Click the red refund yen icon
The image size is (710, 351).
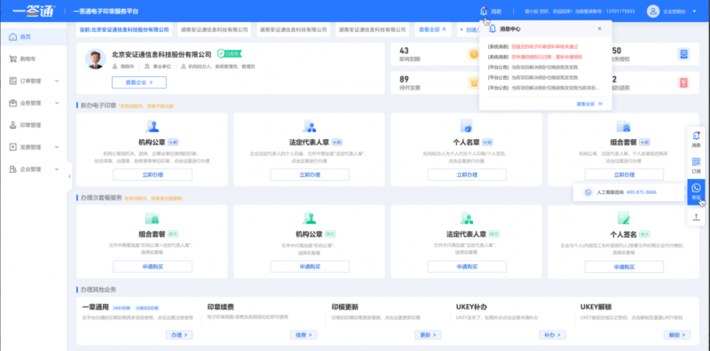[683, 82]
